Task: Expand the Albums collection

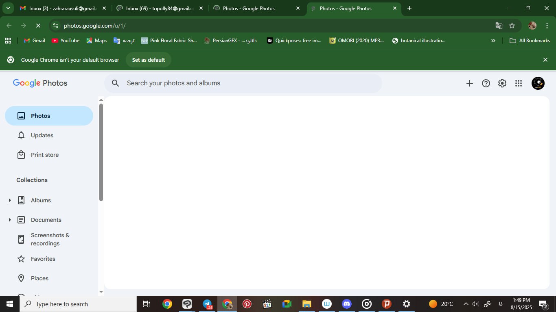Action: click(10, 200)
